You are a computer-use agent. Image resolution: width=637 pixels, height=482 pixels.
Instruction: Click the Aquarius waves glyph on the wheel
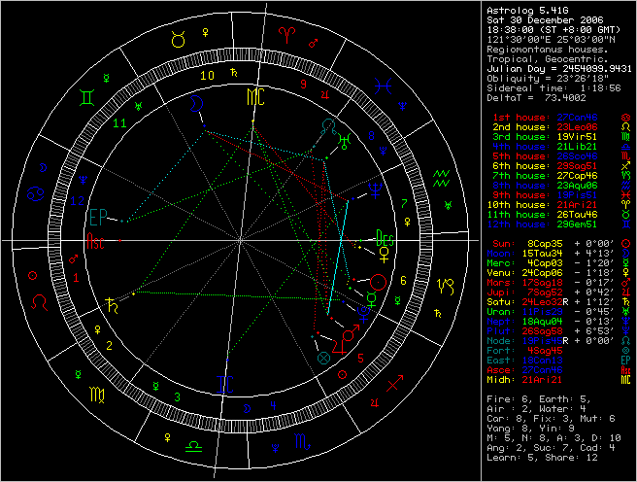point(443,177)
